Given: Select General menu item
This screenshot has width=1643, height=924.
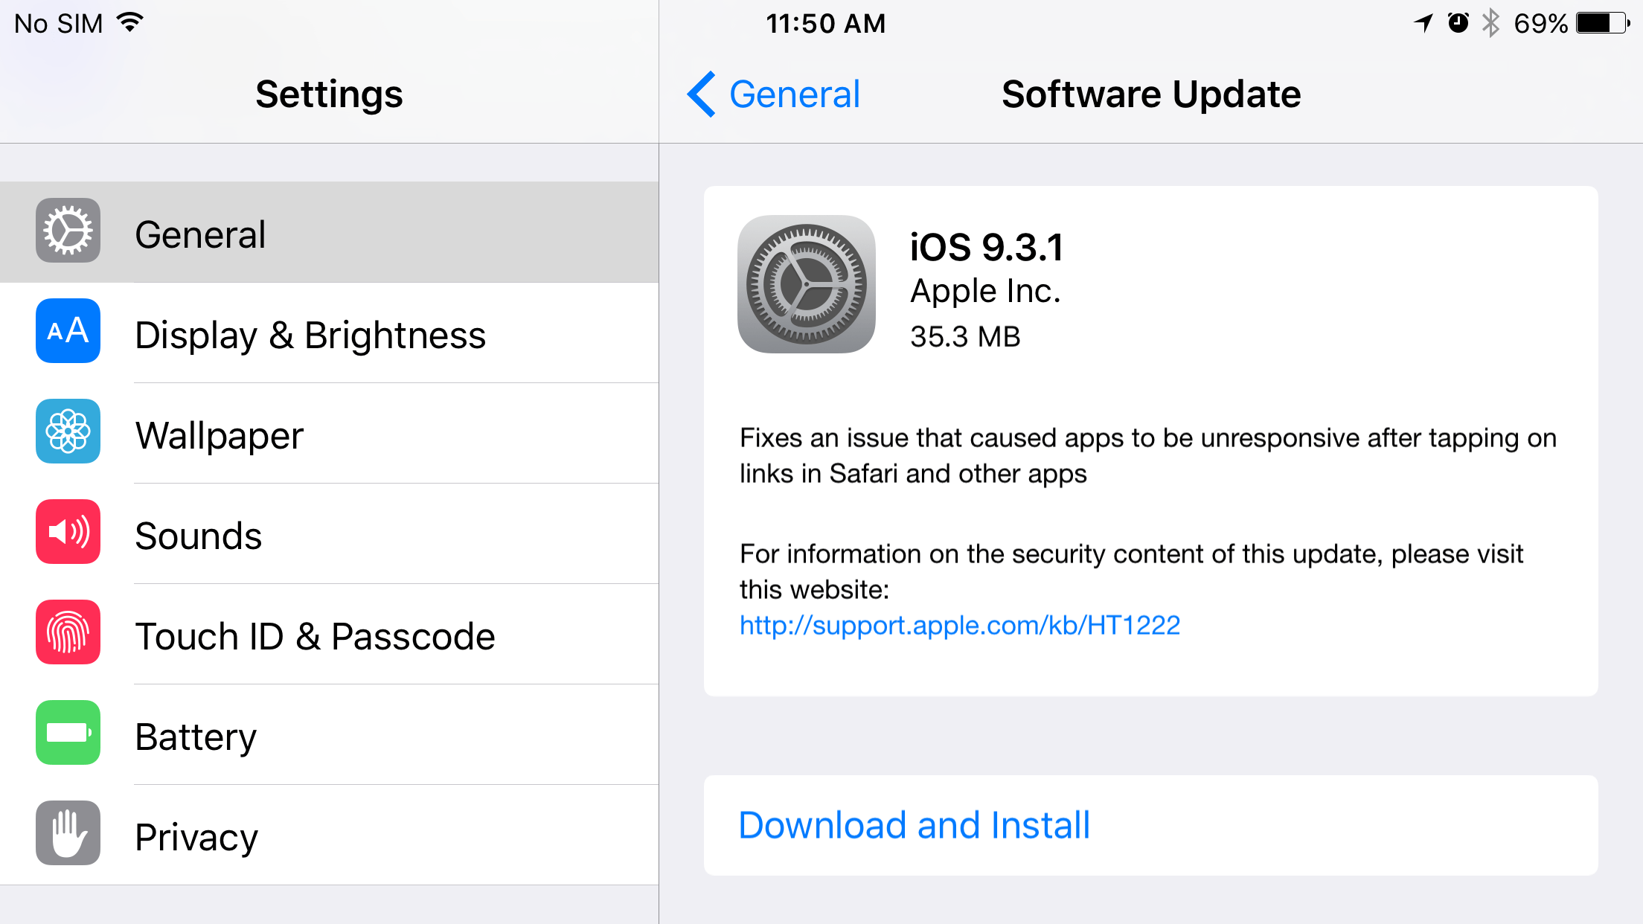Looking at the screenshot, I should [x=327, y=232].
